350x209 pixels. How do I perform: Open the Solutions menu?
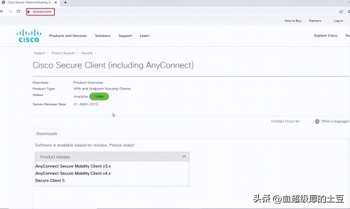pos(103,36)
